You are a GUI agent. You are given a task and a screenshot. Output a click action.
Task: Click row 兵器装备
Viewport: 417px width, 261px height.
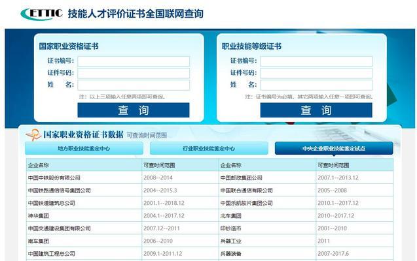231,254
